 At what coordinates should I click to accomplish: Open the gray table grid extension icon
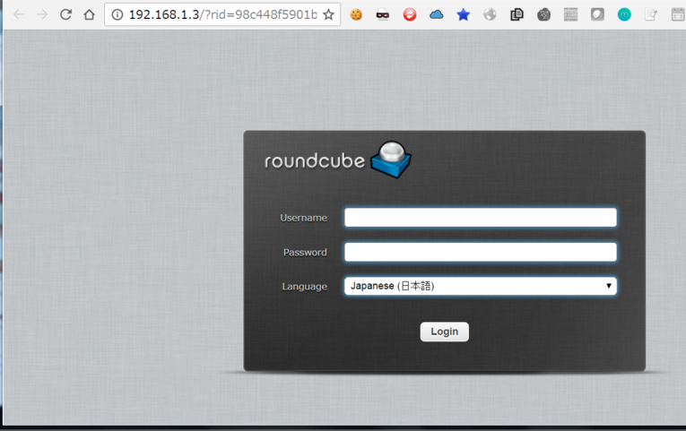[570, 15]
